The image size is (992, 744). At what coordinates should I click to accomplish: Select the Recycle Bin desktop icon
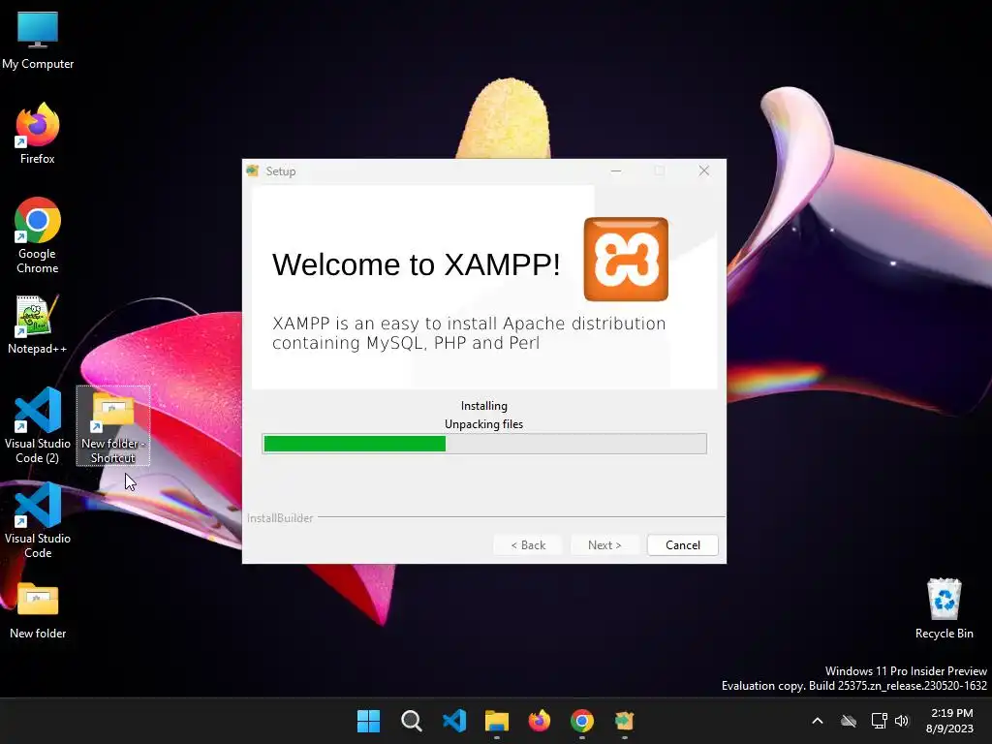pyautogui.click(x=944, y=608)
